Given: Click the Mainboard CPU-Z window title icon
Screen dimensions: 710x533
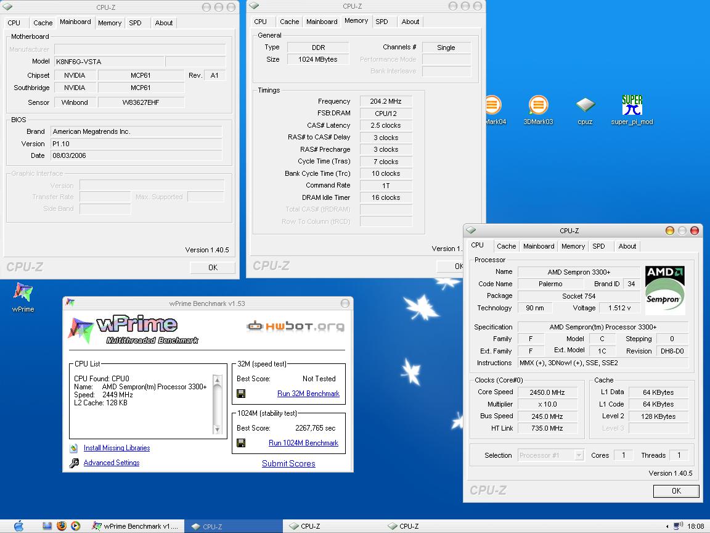Looking at the screenshot, I should coord(7,7).
